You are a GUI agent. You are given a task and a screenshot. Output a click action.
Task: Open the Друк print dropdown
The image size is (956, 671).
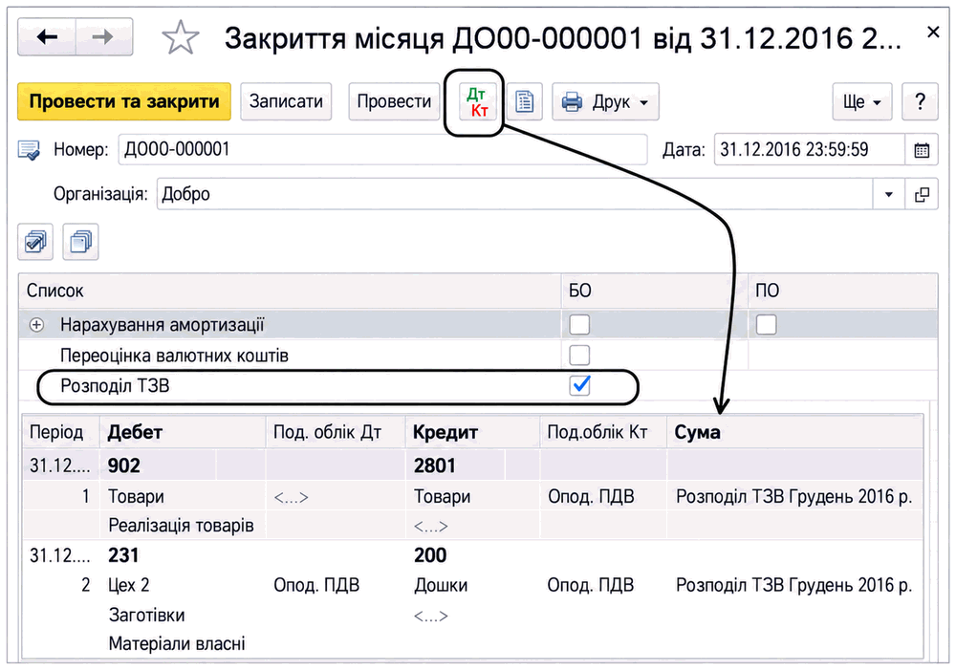[605, 101]
